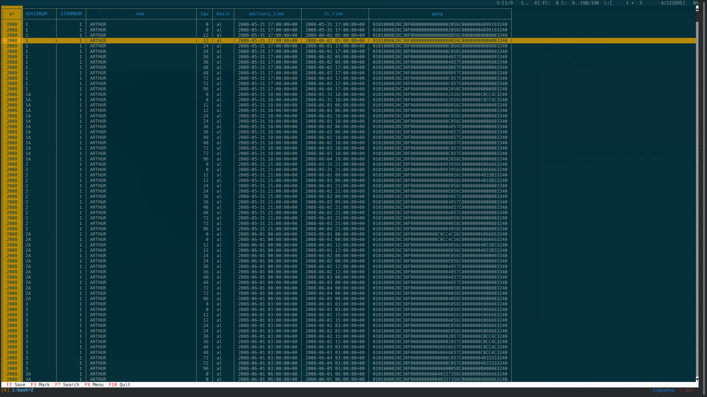Click F10 Quit
707x397 pixels.
tap(119, 385)
